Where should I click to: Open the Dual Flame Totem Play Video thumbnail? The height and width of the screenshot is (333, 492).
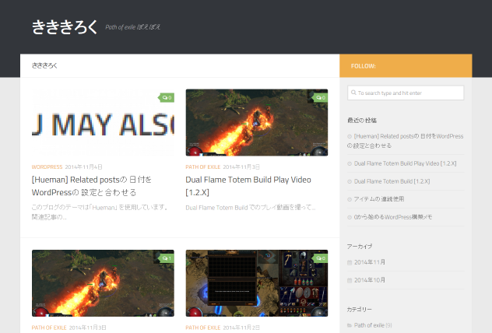[x=257, y=122]
